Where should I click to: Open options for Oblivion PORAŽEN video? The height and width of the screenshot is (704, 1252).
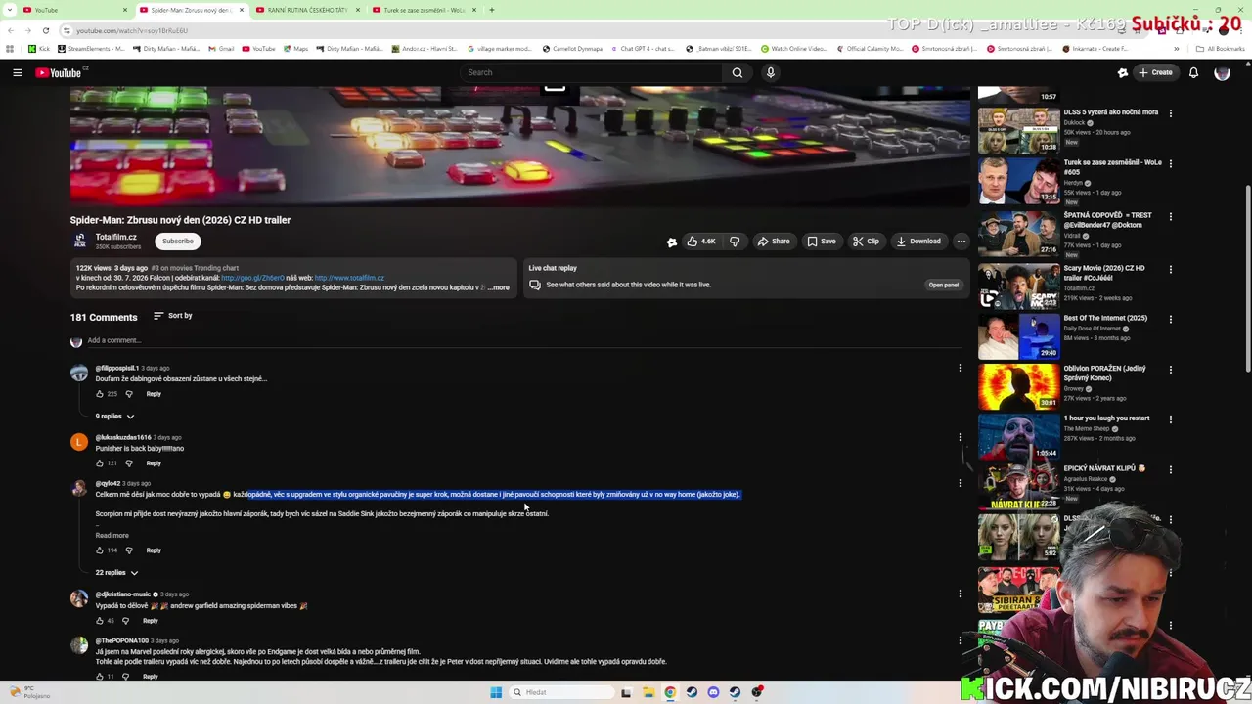coord(1170,370)
